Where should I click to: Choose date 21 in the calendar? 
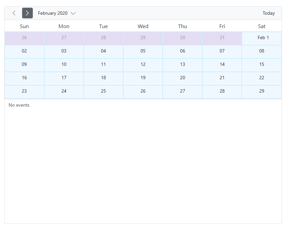[x=222, y=79]
